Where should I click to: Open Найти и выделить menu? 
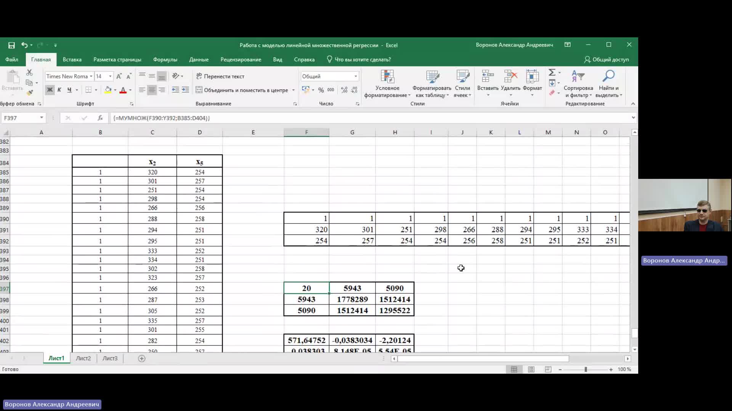point(608,84)
